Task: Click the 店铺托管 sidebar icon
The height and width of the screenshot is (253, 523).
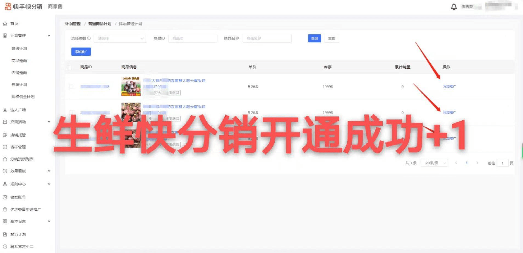Action: click(5, 135)
